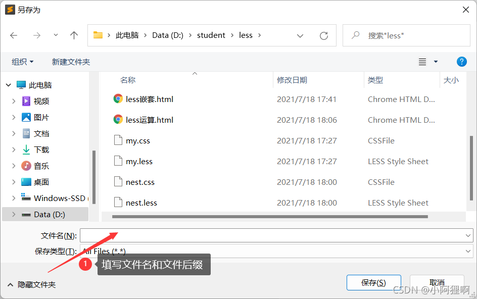
Task: Click the navigation pane scrollbar
Action: click(x=94, y=177)
